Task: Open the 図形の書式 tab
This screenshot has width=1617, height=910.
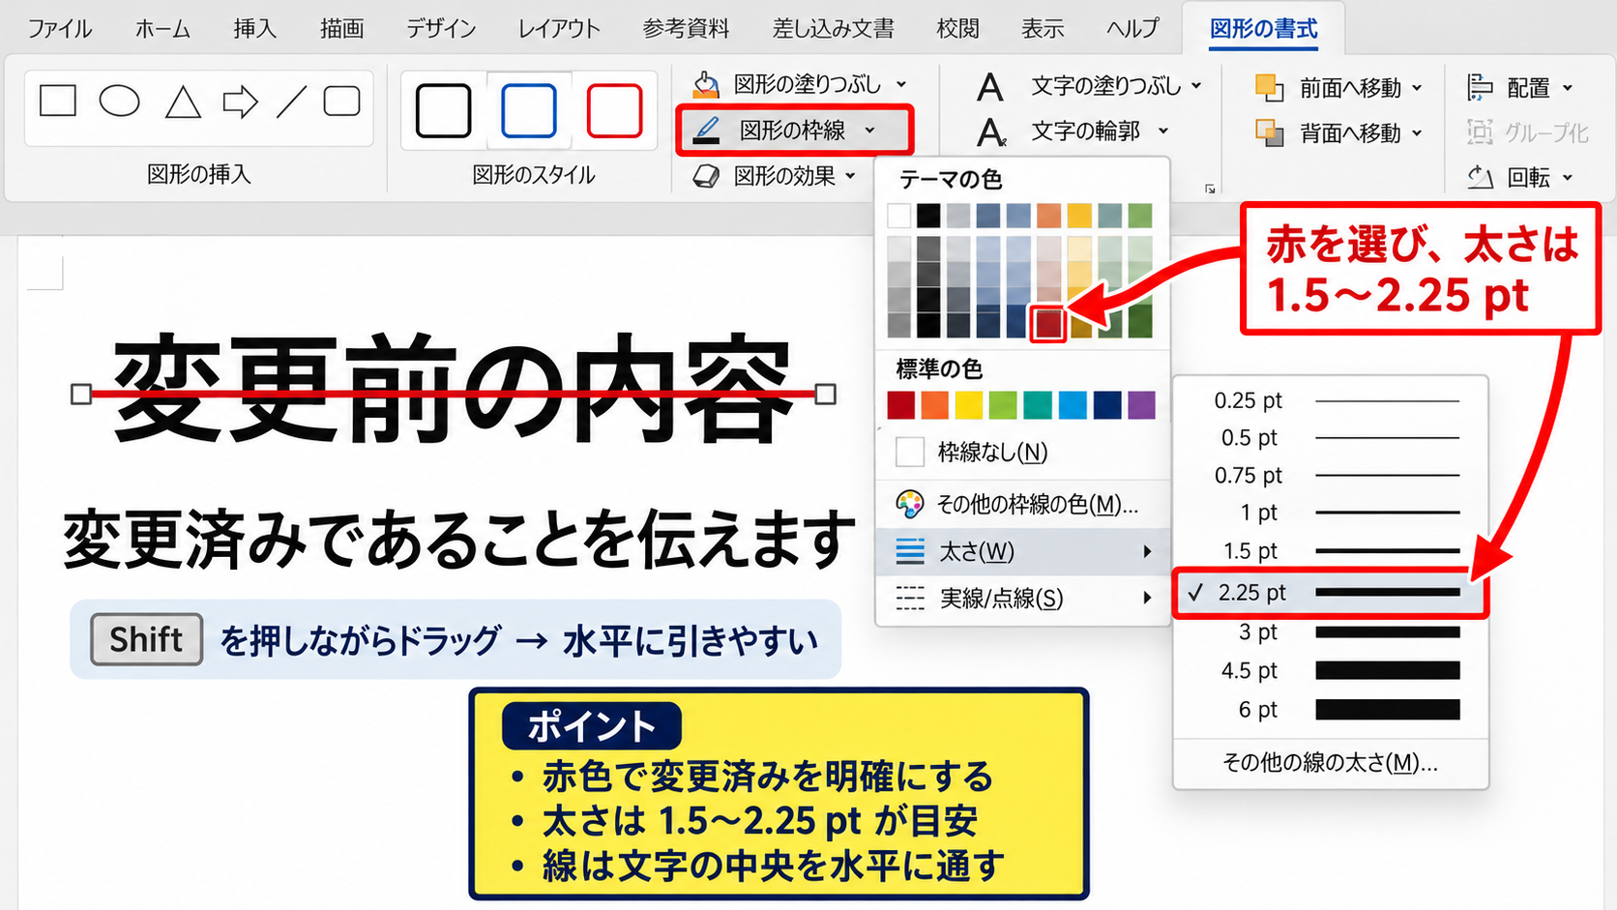Action: coord(1263,29)
